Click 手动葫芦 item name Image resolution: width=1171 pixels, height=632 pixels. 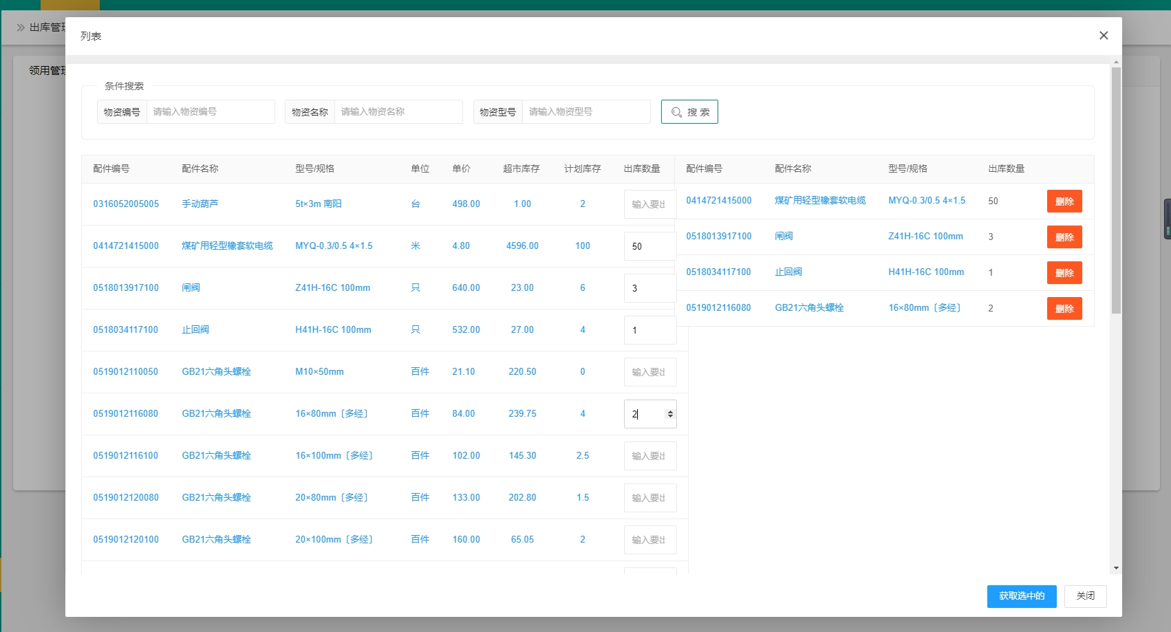200,204
